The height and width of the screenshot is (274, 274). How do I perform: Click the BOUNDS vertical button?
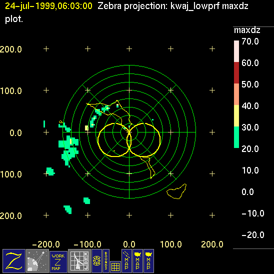pos(106,261)
